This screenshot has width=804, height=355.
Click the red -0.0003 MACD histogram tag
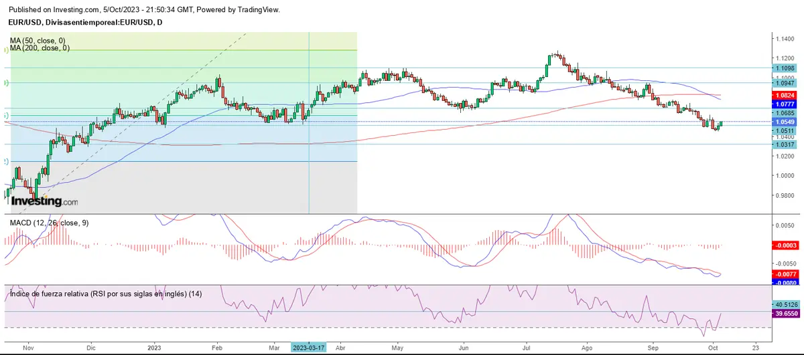point(784,246)
